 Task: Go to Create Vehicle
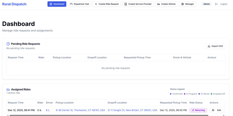[166, 4]
